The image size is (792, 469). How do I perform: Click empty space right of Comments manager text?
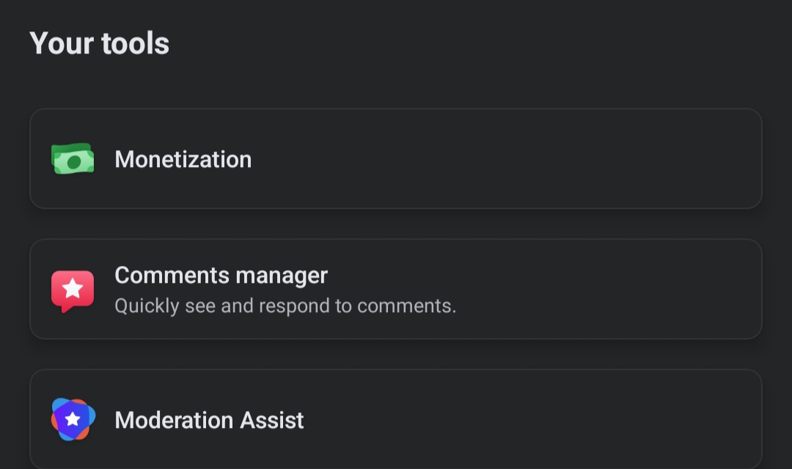(606, 289)
